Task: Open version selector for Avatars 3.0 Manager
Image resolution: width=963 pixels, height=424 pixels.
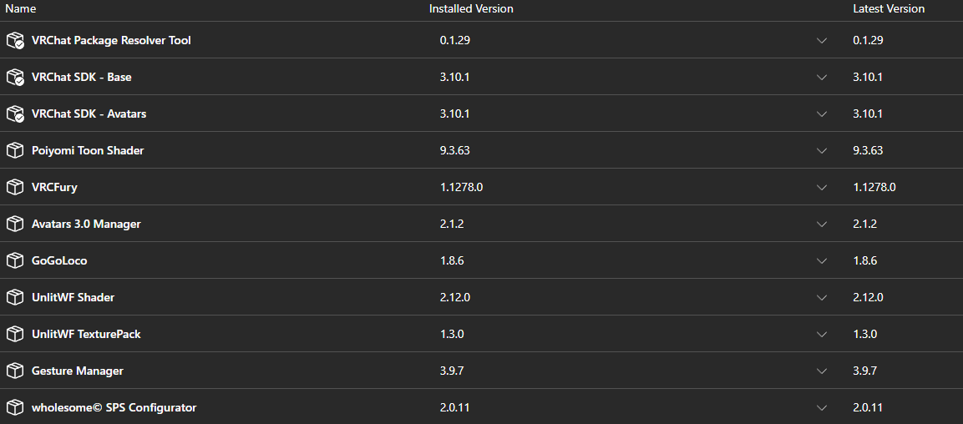Action: 822,225
